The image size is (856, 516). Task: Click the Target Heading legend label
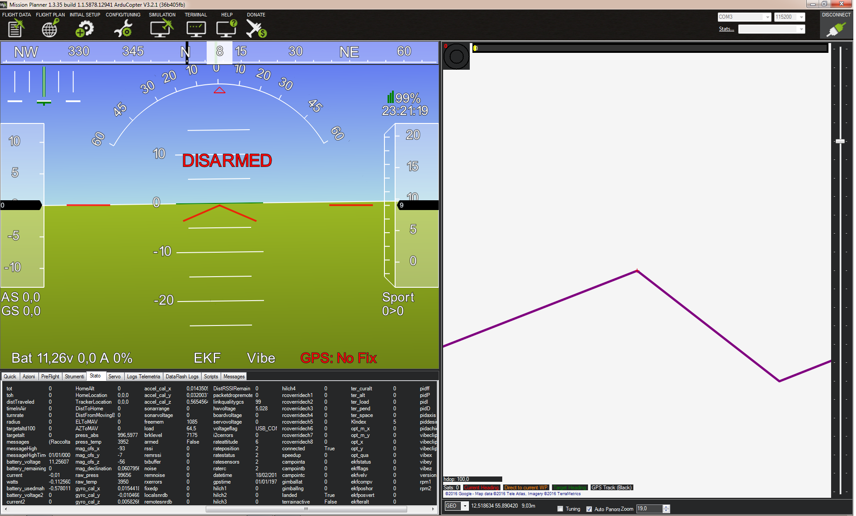pos(570,488)
